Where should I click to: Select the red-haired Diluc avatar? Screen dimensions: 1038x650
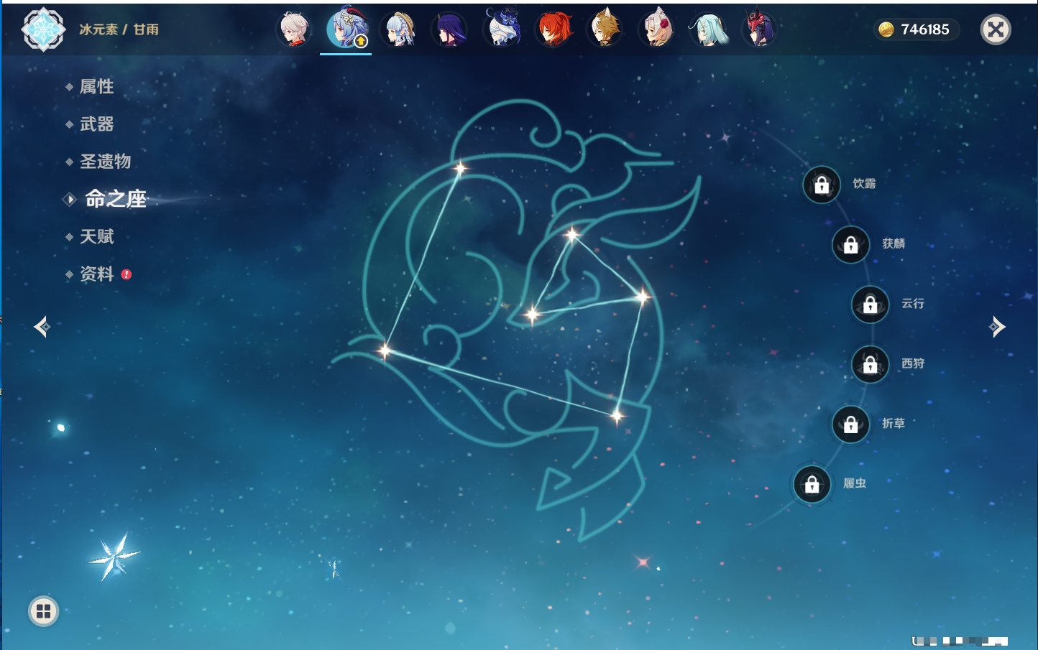pos(554,29)
